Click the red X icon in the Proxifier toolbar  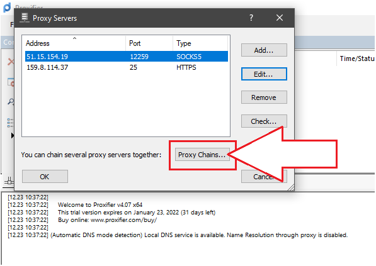[x=11, y=62]
